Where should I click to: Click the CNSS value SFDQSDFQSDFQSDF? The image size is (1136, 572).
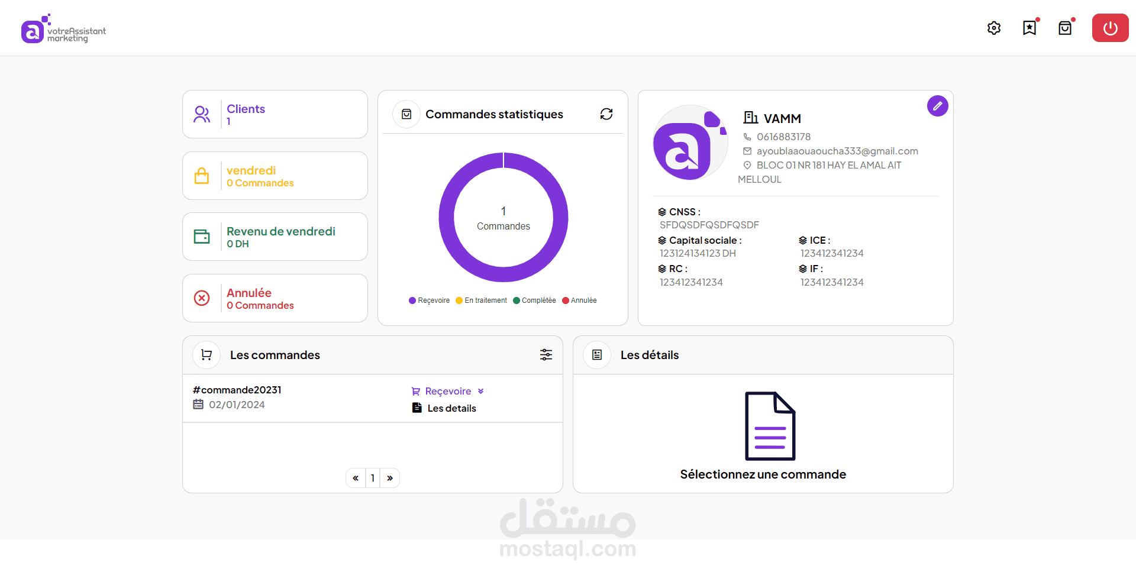point(709,225)
